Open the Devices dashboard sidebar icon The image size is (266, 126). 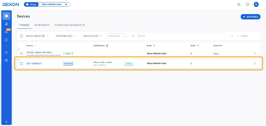point(6,16)
